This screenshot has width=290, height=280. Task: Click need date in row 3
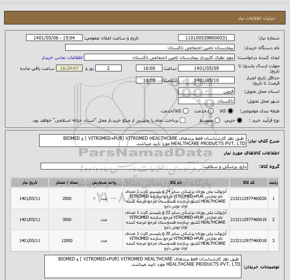pos(30,241)
